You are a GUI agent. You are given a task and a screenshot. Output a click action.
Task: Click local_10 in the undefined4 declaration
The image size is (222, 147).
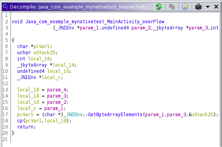(x=58, y=71)
